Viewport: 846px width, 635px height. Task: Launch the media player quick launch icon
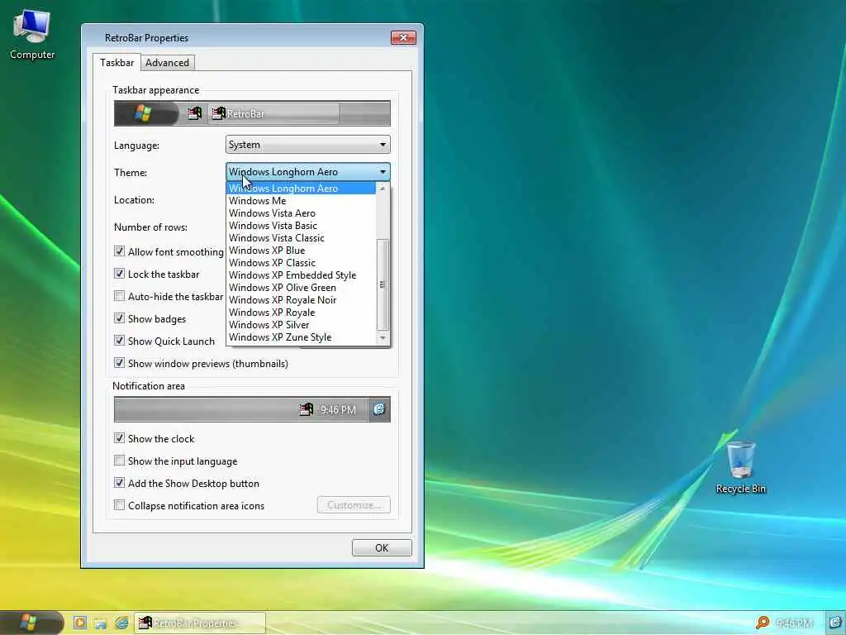pyautogui.click(x=80, y=623)
